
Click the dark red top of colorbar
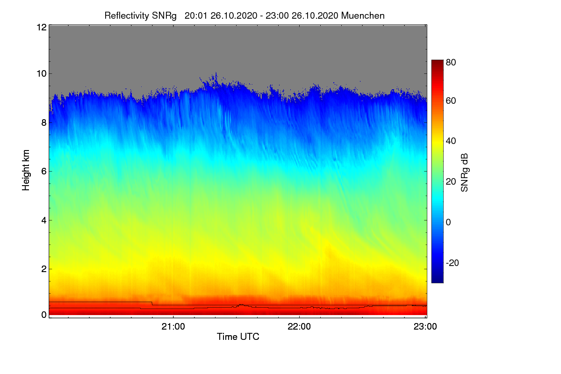pos(437,63)
